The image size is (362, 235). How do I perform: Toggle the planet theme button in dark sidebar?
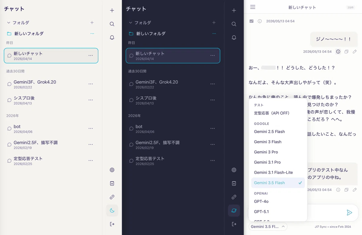[234, 211]
